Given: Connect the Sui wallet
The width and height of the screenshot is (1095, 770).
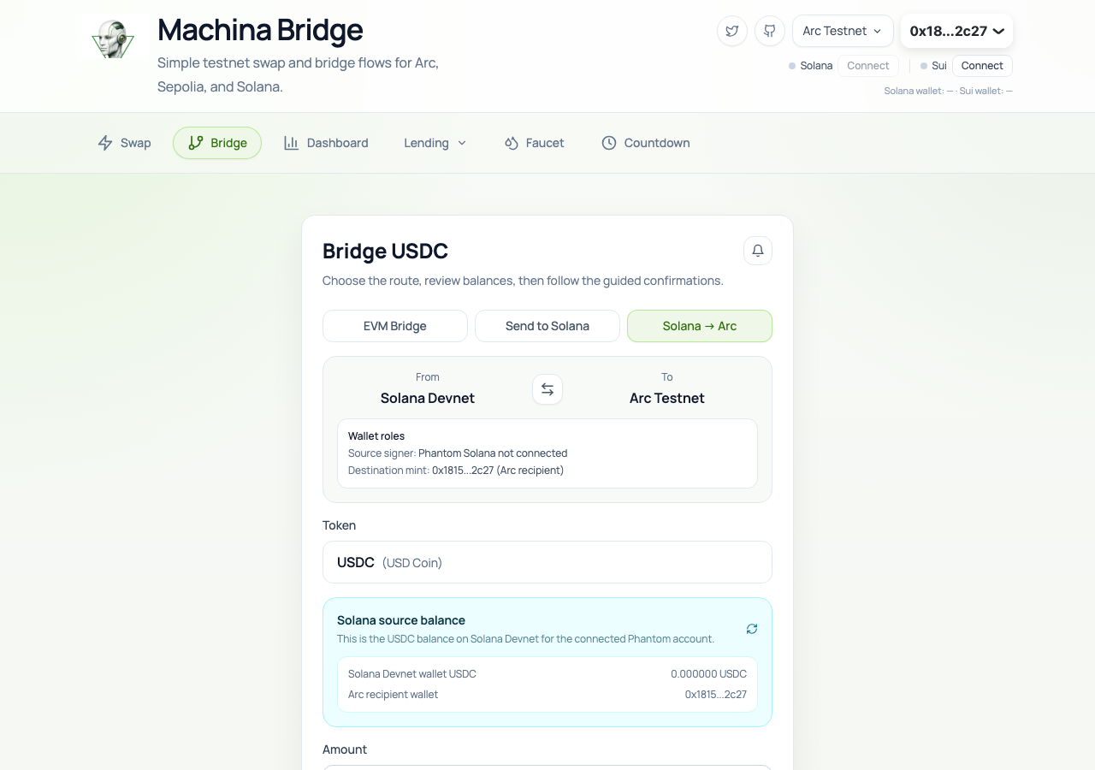Looking at the screenshot, I should point(982,66).
